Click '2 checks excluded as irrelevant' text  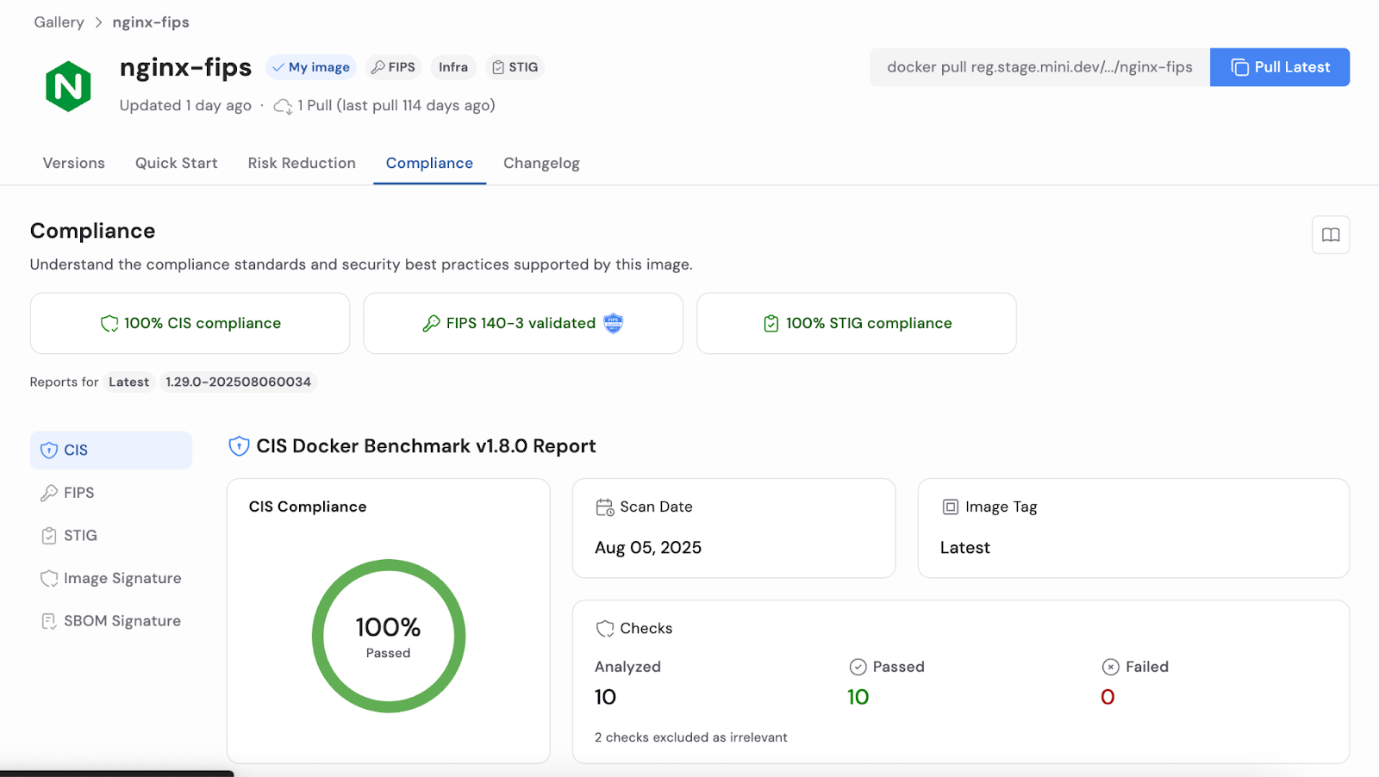pyautogui.click(x=691, y=737)
